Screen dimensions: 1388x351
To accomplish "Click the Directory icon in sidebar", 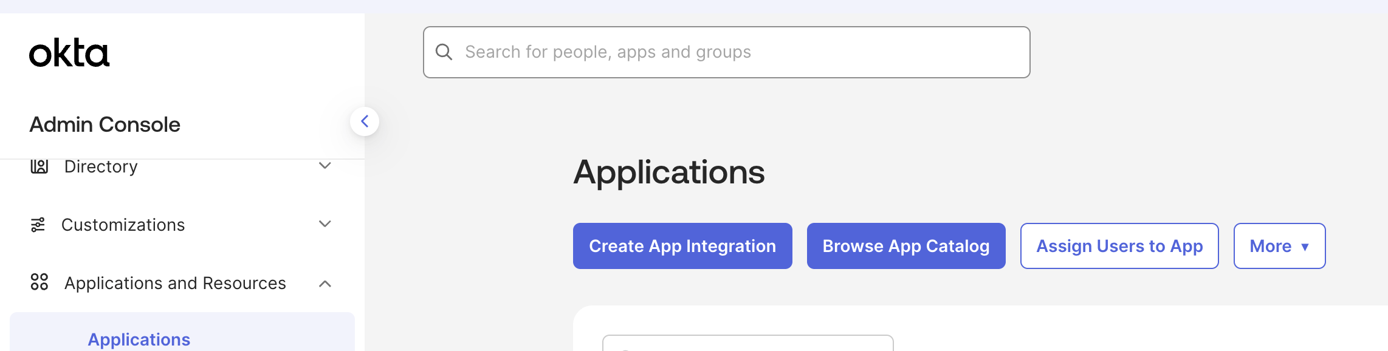I will click(40, 166).
